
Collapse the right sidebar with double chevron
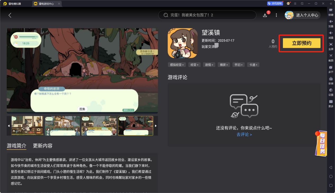click(331, 3)
